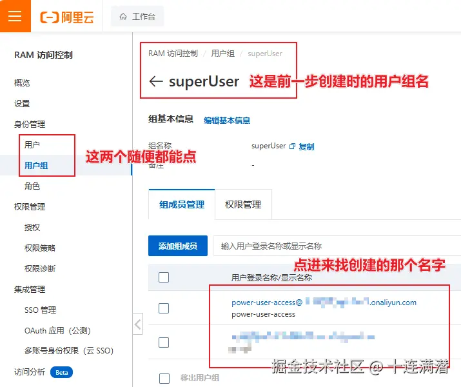
Task: Go back using arrow beside superUser
Action: coord(156,81)
